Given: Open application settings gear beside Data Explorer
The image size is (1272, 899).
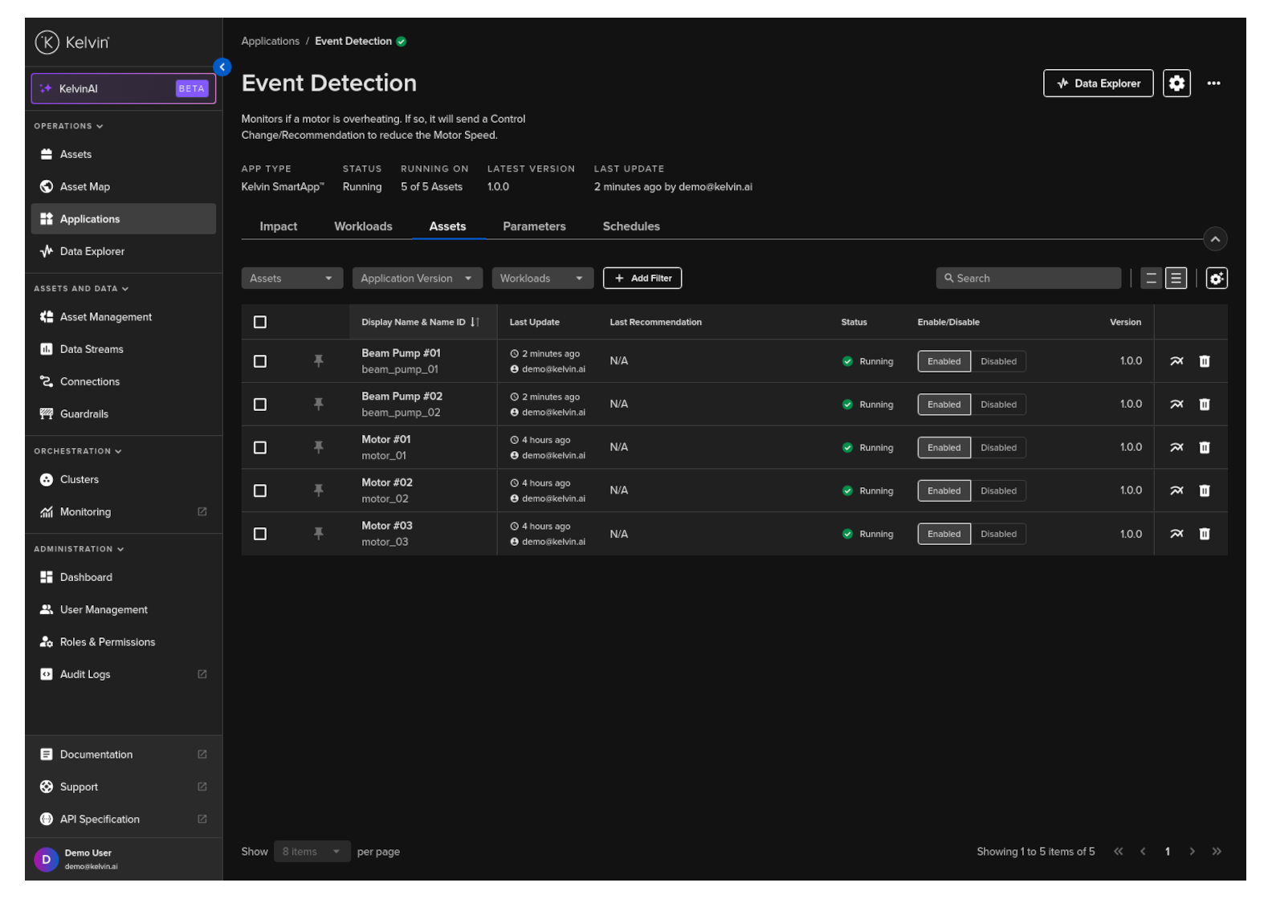Looking at the screenshot, I should tap(1176, 83).
